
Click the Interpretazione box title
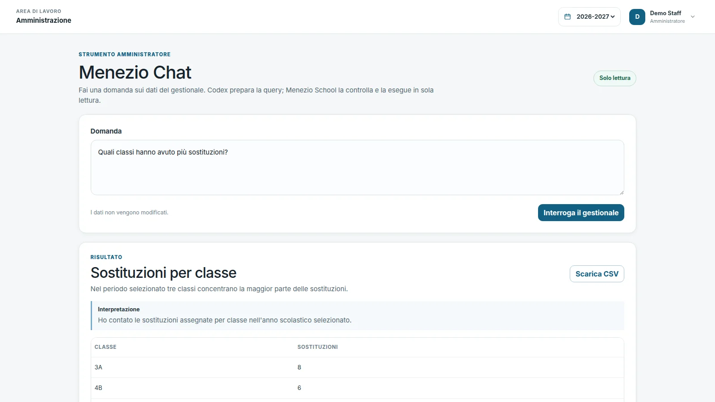pos(119,309)
